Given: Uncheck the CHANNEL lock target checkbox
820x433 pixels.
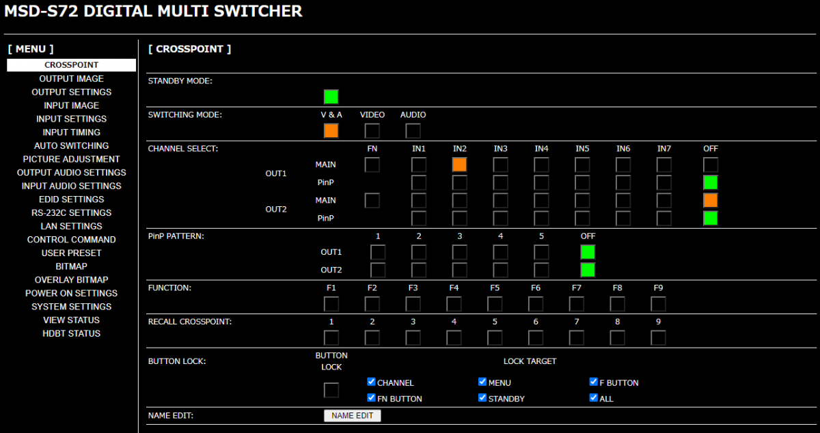Looking at the screenshot, I should click(x=371, y=382).
